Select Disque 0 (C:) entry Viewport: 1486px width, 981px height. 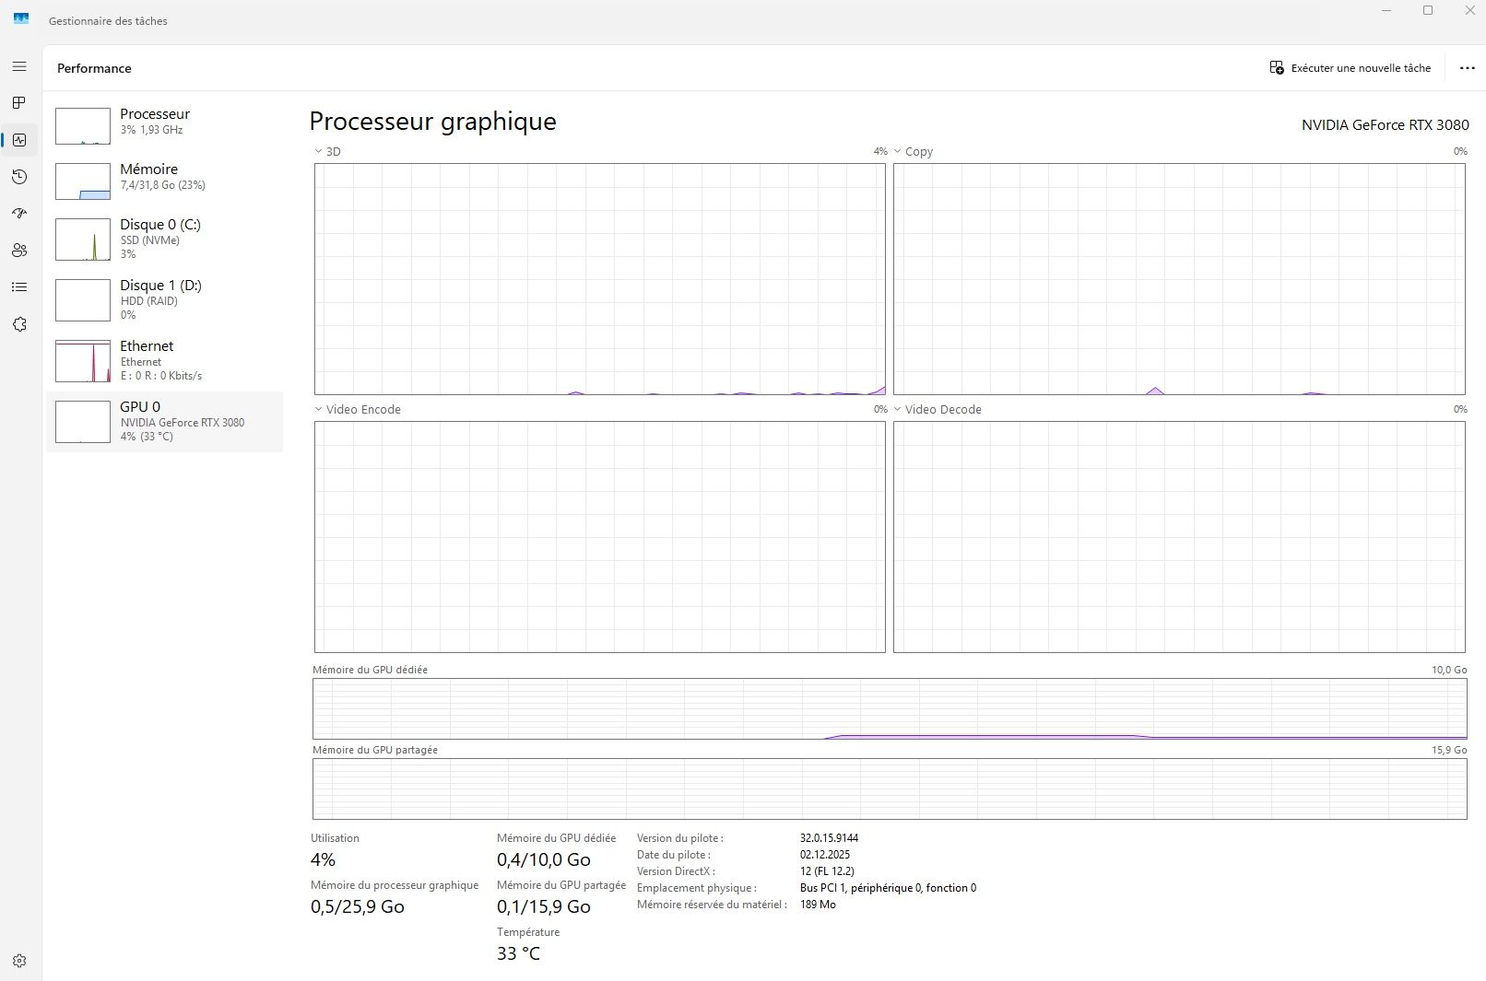coord(164,239)
